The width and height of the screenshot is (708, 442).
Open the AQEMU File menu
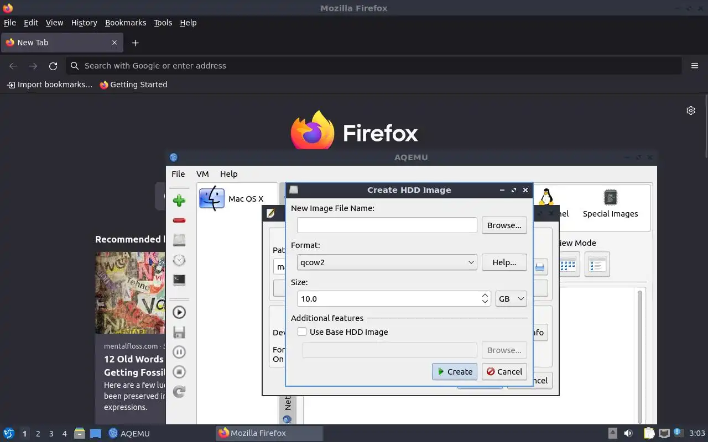click(x=178, y=173)
